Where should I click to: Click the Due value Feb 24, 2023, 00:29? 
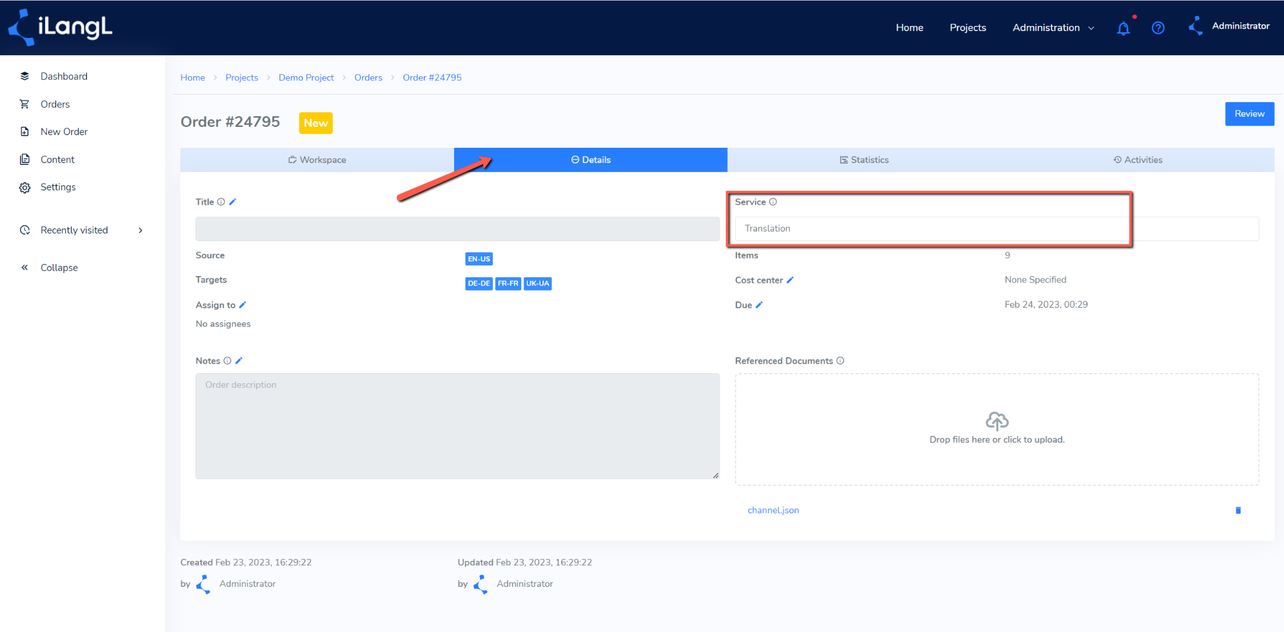(1046, 305)
